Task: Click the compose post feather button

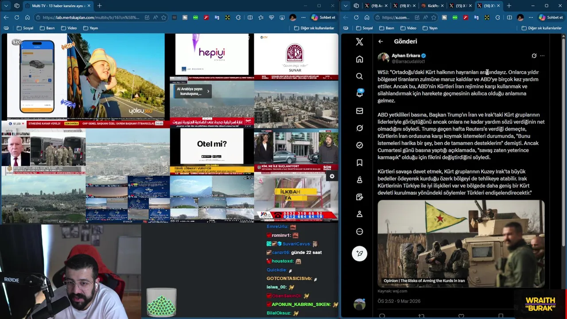Action: 359,253
